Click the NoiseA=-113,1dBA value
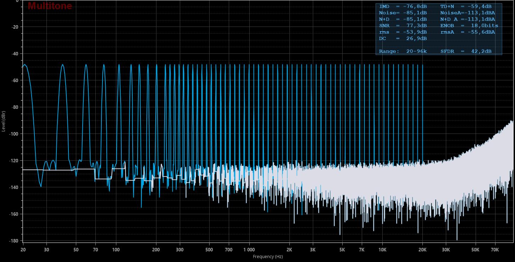This screenshot has width=515, height=262. click(467, 13)
